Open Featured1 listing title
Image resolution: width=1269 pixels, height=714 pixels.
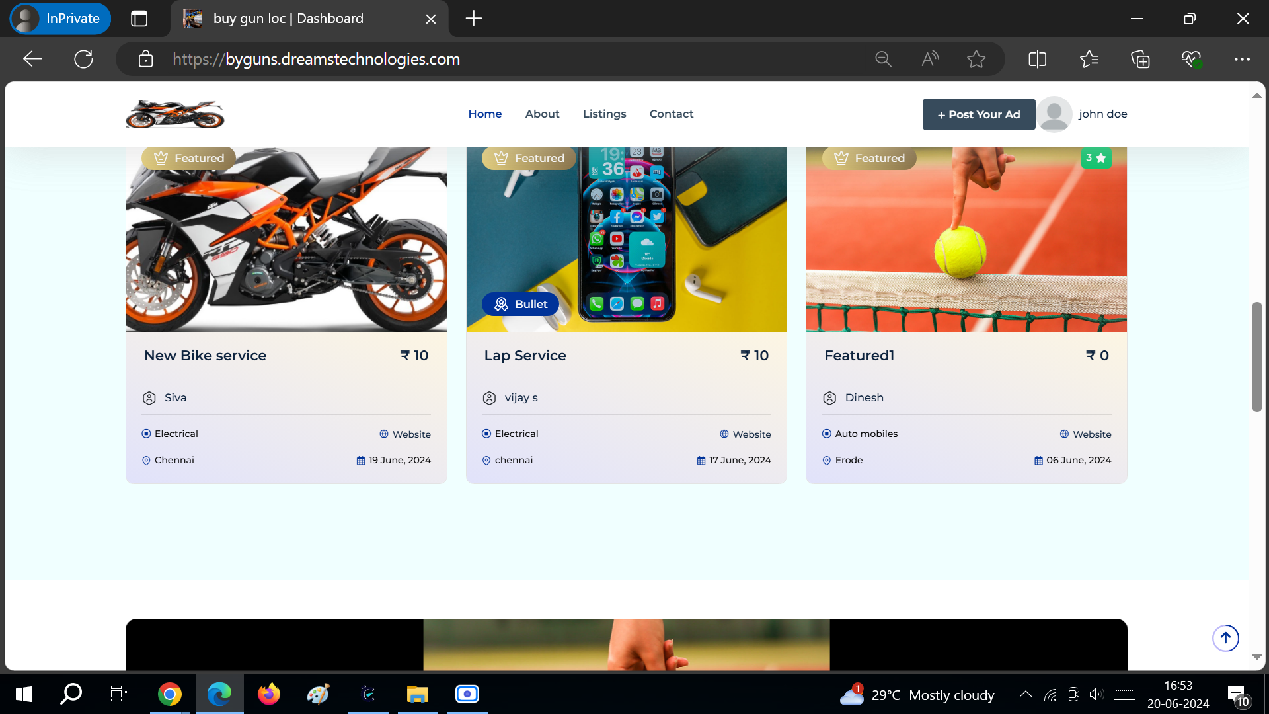click(x=859, y=355)
